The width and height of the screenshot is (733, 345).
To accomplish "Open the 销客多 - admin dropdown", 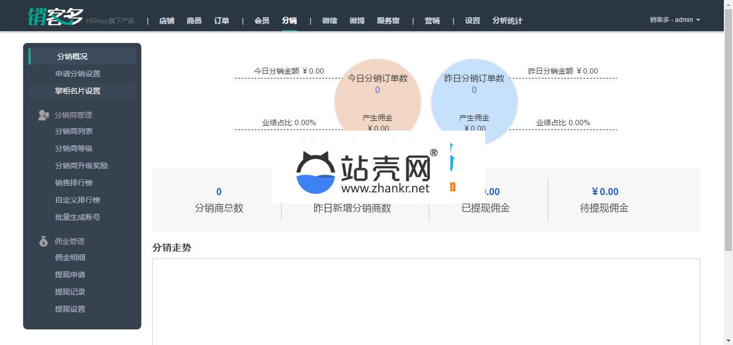I will point(674,20).
